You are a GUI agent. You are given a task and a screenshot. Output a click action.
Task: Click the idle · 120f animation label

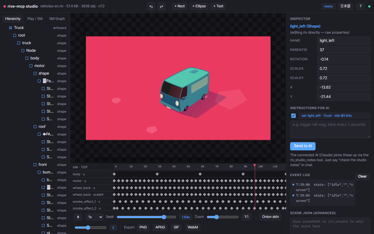[80, 167]
